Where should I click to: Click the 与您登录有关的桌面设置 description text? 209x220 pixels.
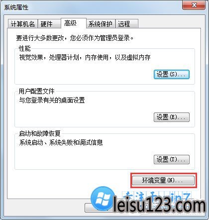[52, 100]
